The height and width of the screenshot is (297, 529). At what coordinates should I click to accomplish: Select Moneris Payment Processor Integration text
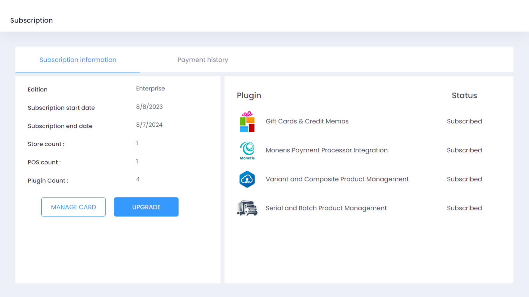click(326, 150)
